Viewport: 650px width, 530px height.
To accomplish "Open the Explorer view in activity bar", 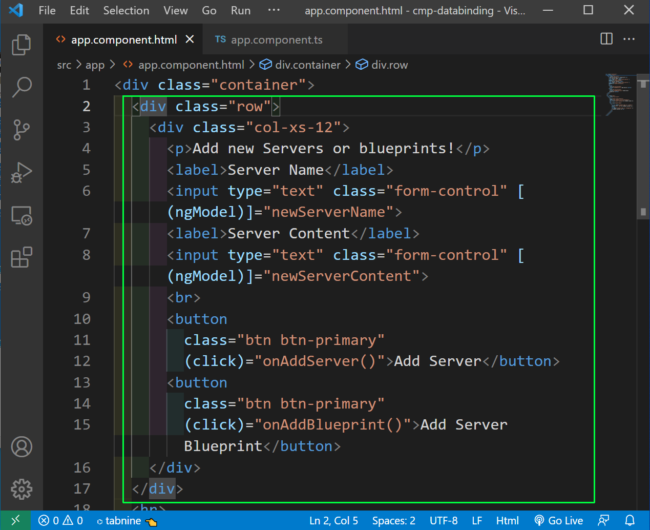I will coord(22,45).
